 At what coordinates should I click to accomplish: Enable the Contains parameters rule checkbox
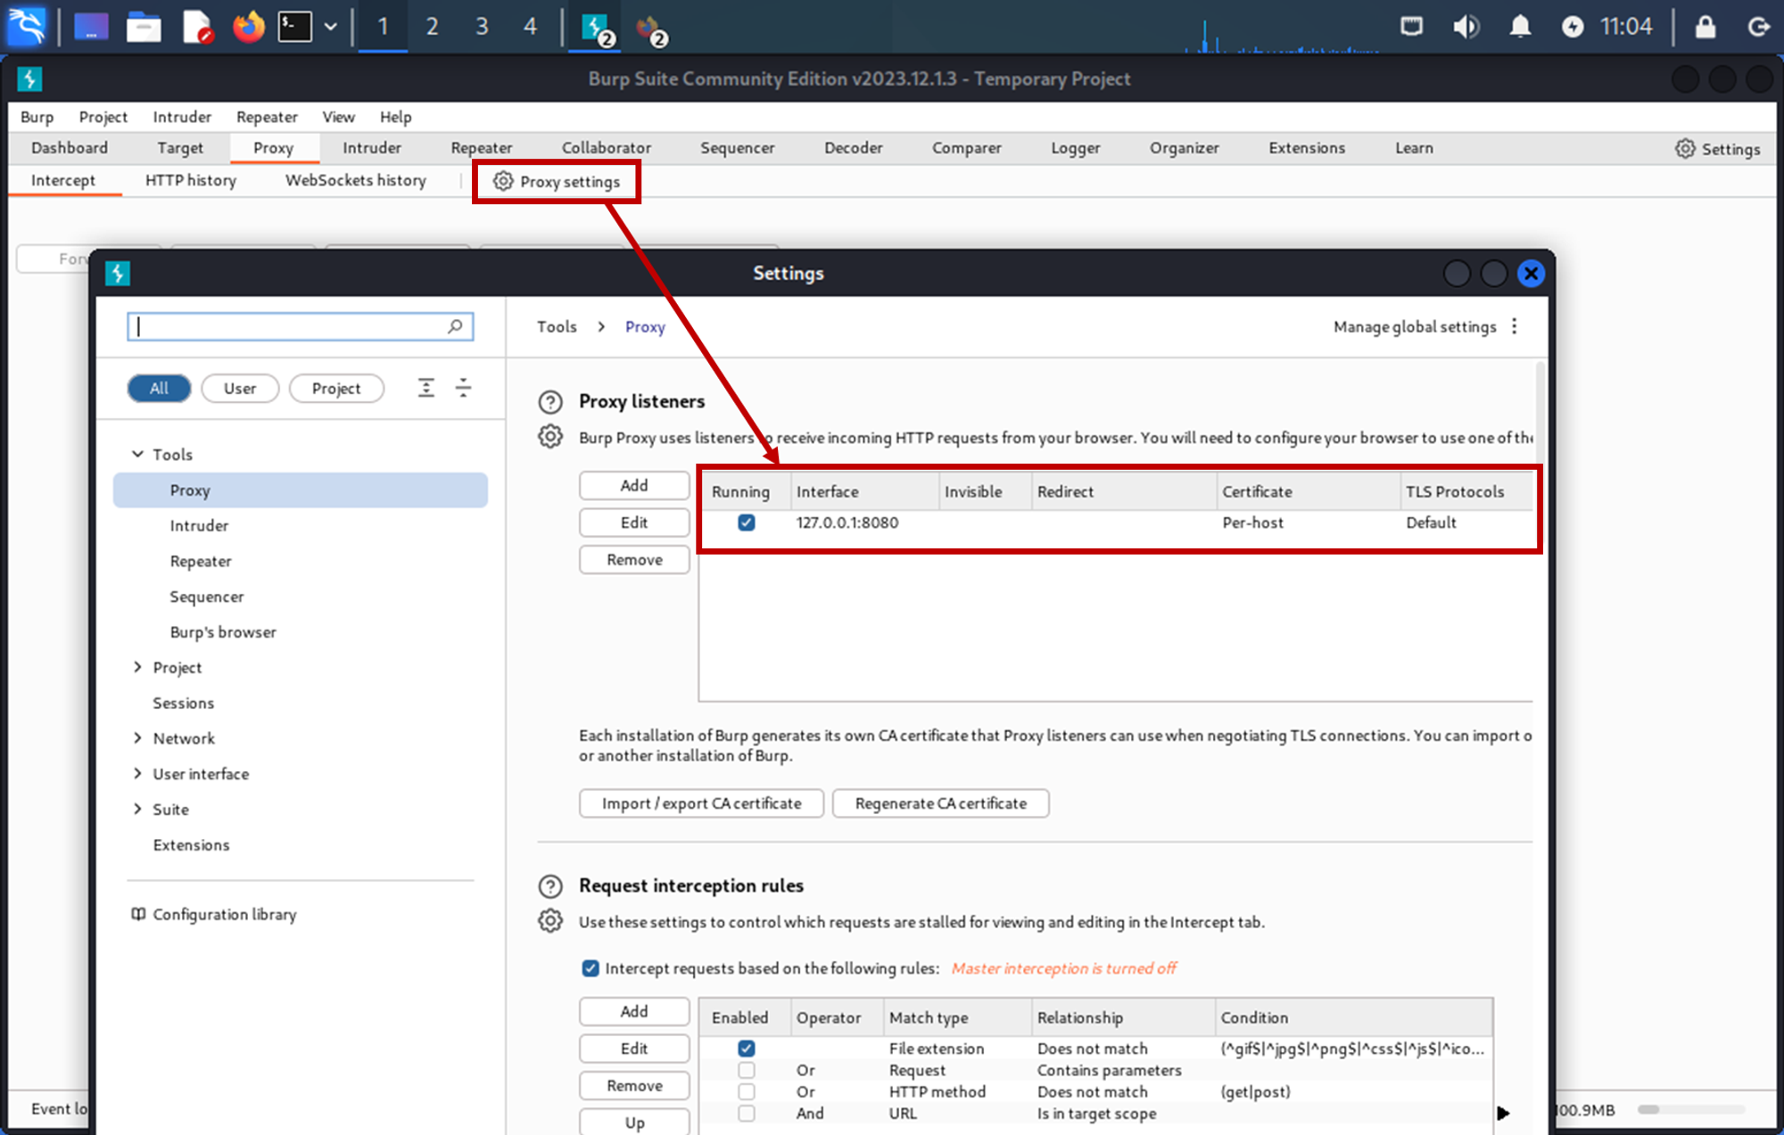(747, 1070)
